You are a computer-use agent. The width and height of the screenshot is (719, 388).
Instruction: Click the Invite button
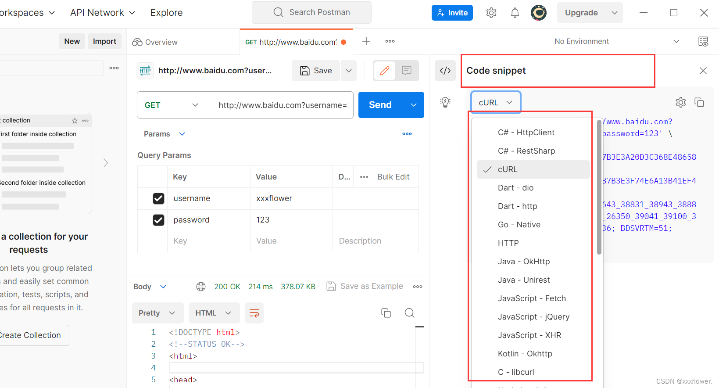(x=452, y=13)
